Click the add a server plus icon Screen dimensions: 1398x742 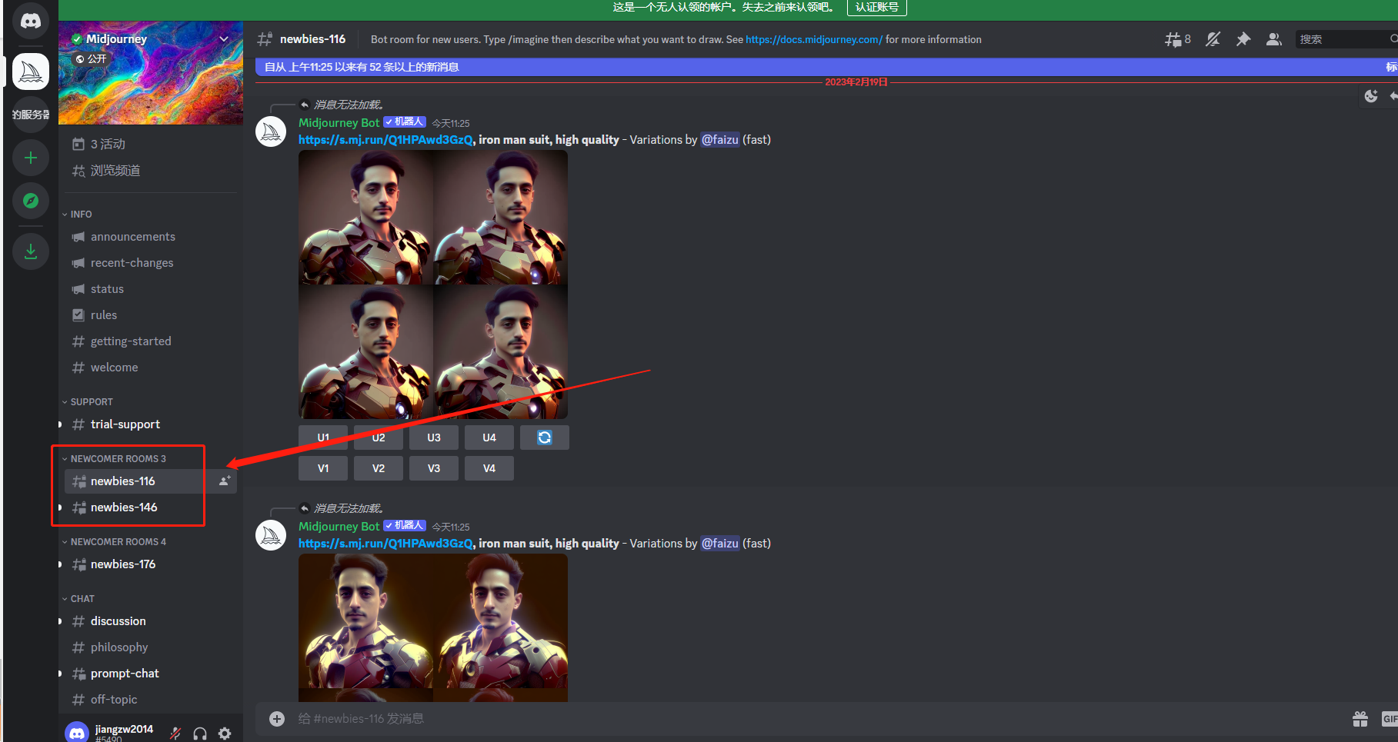click(x=31, y=158)
